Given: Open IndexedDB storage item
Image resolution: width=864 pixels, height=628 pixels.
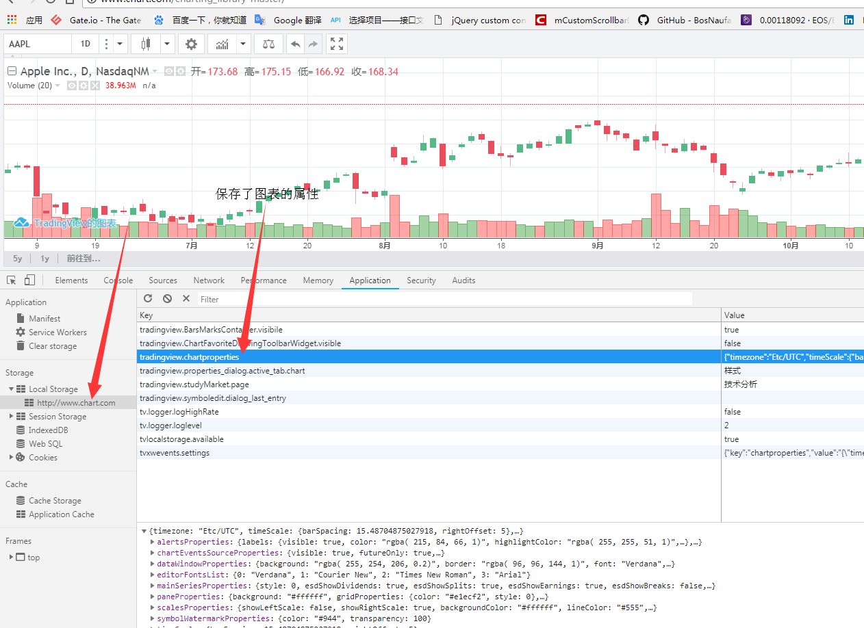Looking at the screenshot, I should (x=48, y=430).
